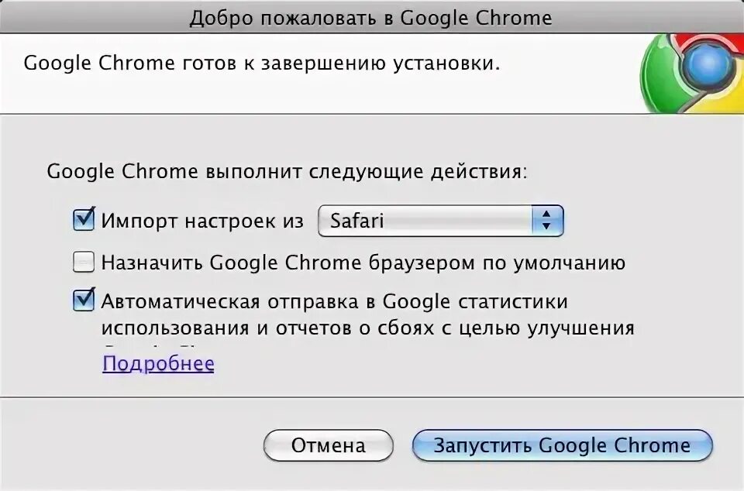The width and height of the screenshot is (744, 491).
Task: Click Запустить Google Chrome button
Action: [x=563, y=445]
